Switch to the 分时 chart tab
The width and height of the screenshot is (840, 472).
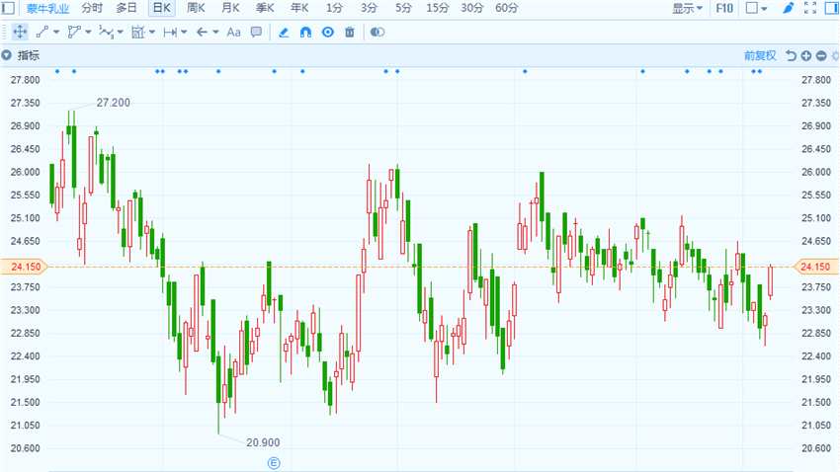pos(92,8)
